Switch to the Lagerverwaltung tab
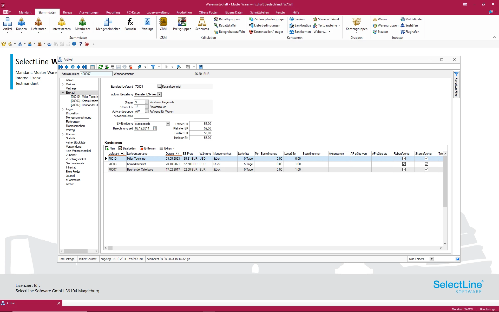 (158, 12)
